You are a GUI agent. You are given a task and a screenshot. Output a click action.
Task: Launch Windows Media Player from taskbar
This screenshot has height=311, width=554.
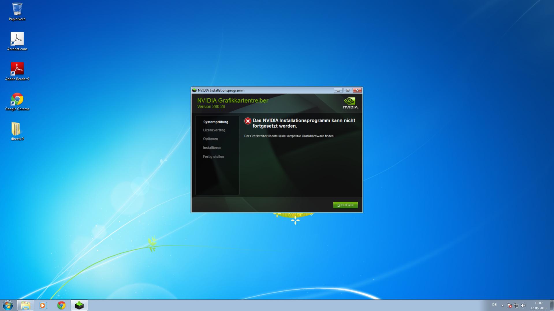tap(43, 305)
